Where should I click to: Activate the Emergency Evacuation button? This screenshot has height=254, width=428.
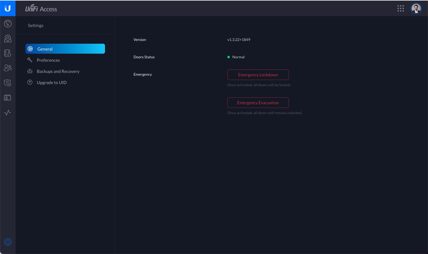tap(258, 103)
